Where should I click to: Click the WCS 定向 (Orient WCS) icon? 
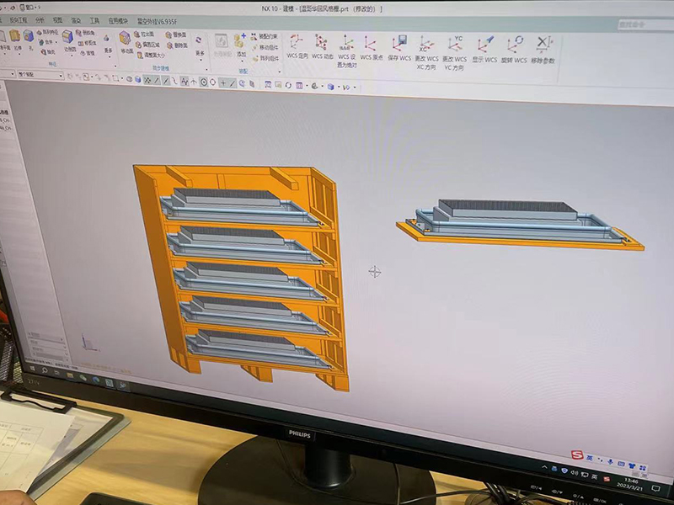[297, 42]
